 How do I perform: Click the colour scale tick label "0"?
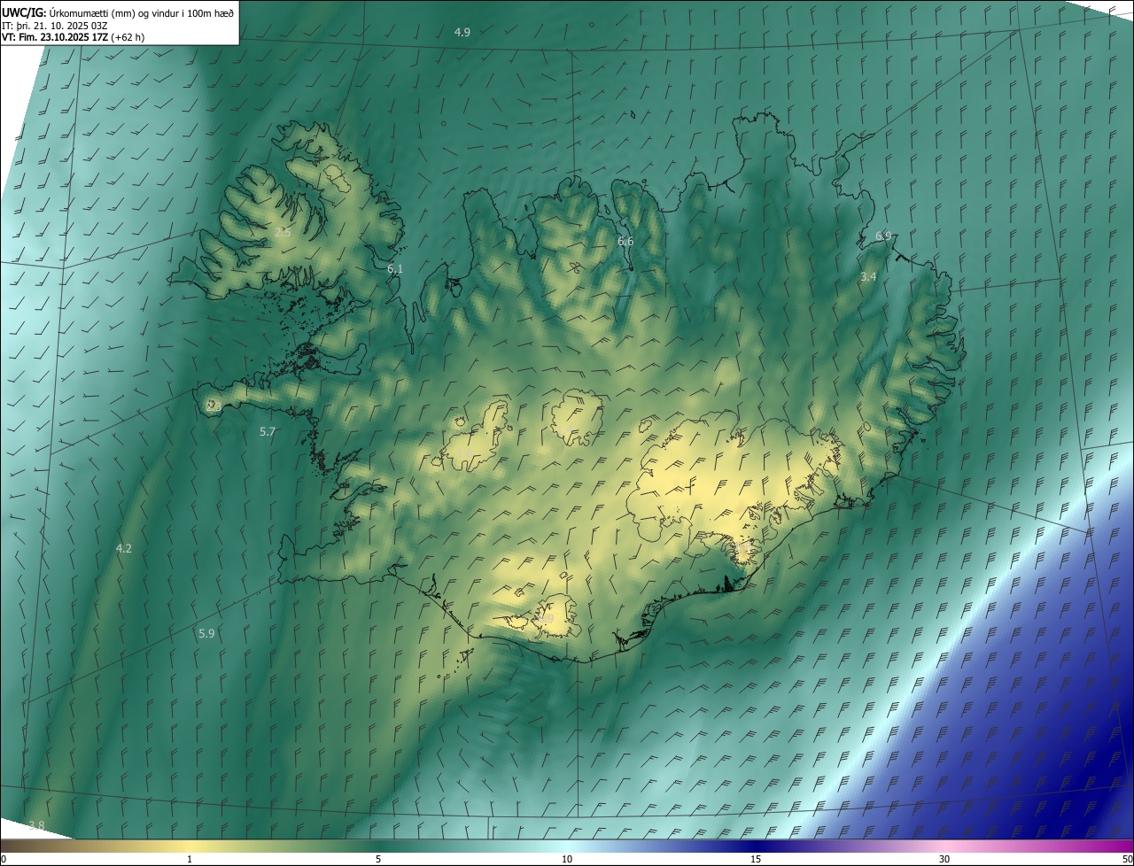[x=4, y=859]
